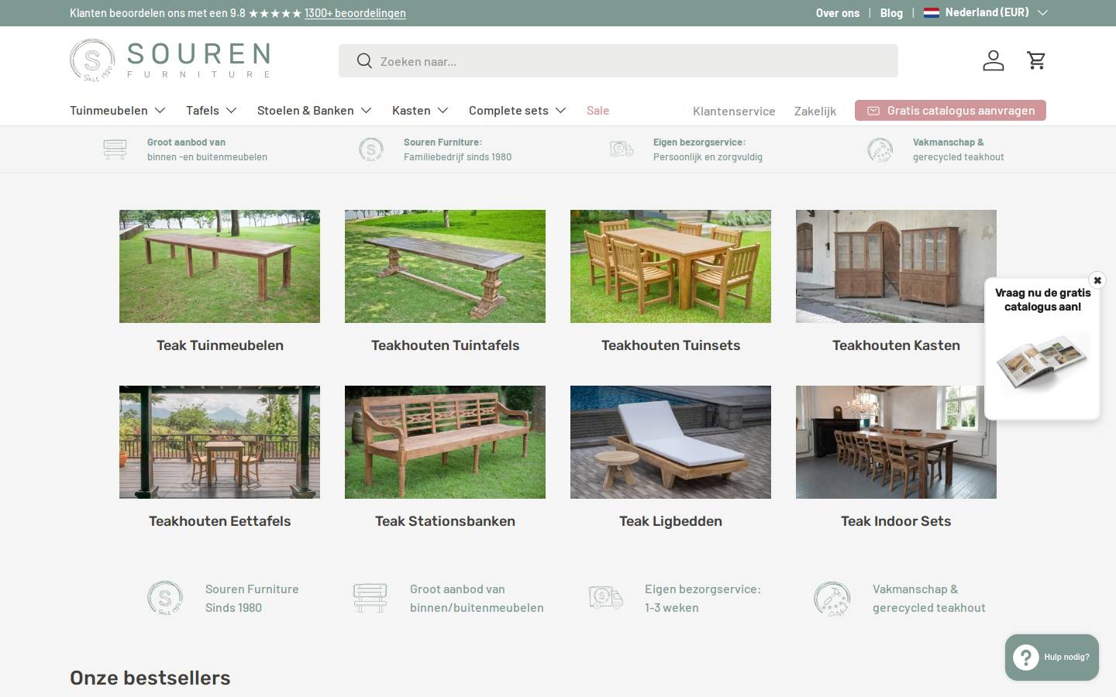Click 'Klanten beoordelen ons met een 9.8' text

pyautogui.click(x=157, y=13)
